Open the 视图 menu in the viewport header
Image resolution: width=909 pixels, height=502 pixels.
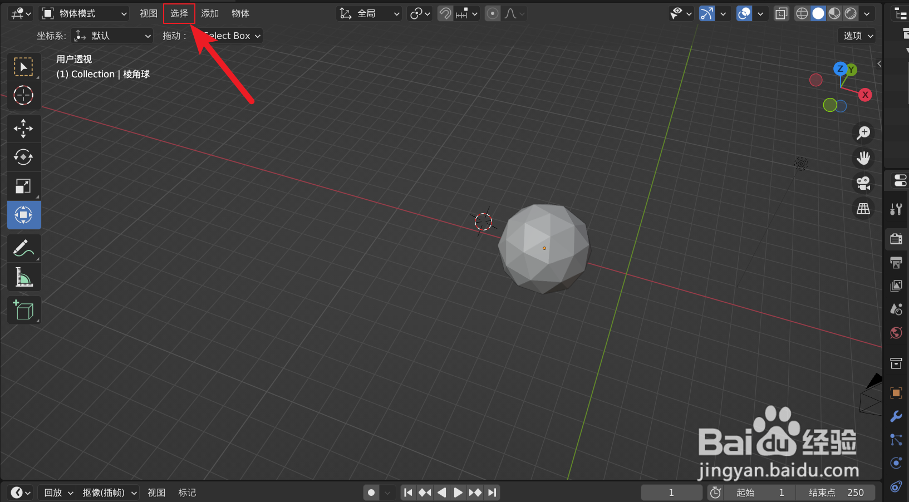(149, 13)
